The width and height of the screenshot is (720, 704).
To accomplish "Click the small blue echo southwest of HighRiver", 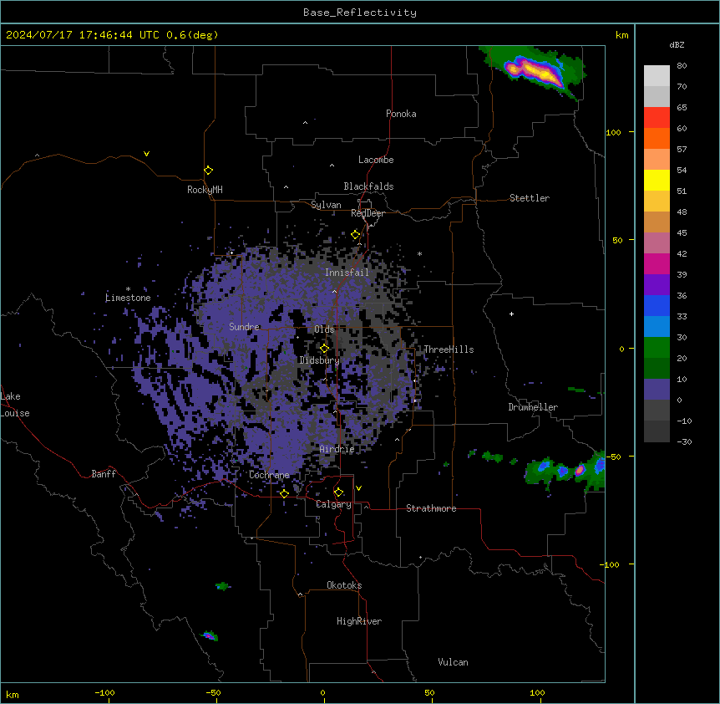I will click(x=210, y=635).
